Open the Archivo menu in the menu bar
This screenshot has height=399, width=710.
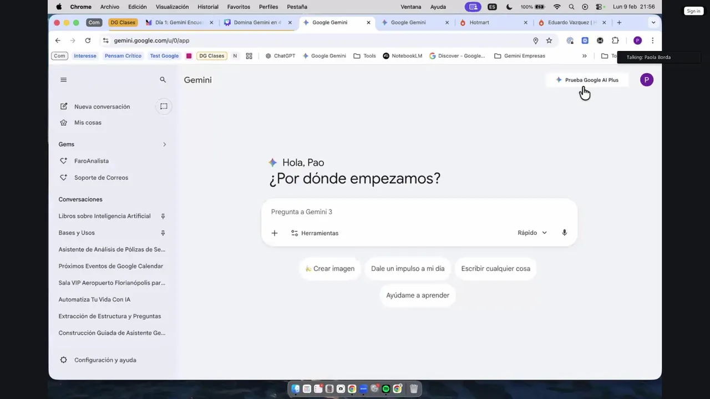(110, 7)
